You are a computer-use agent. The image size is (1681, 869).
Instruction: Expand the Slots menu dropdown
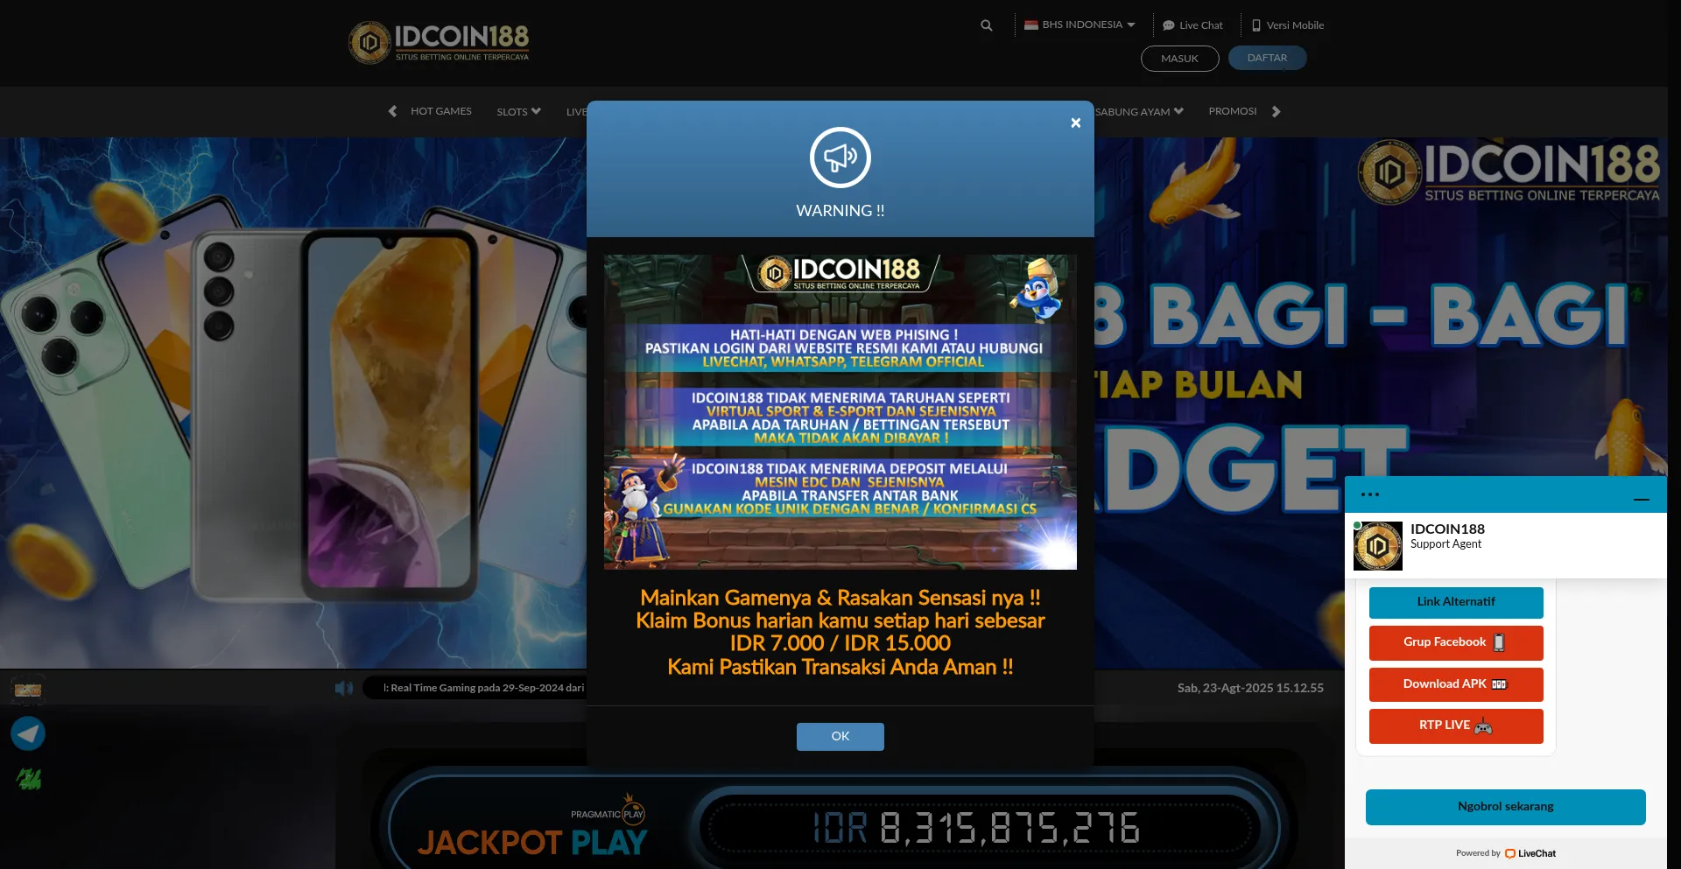[x=518, y=111]
